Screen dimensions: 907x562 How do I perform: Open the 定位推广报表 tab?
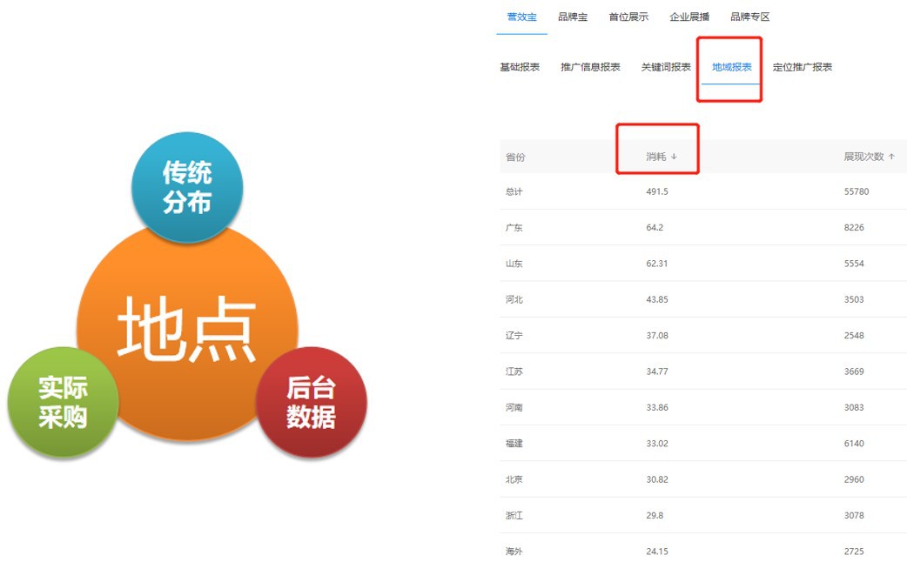[803, 68]
